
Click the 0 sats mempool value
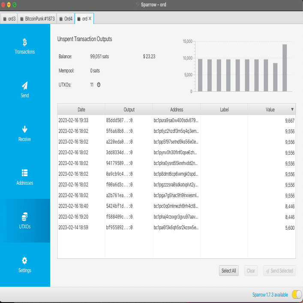(x=95, y=71)
